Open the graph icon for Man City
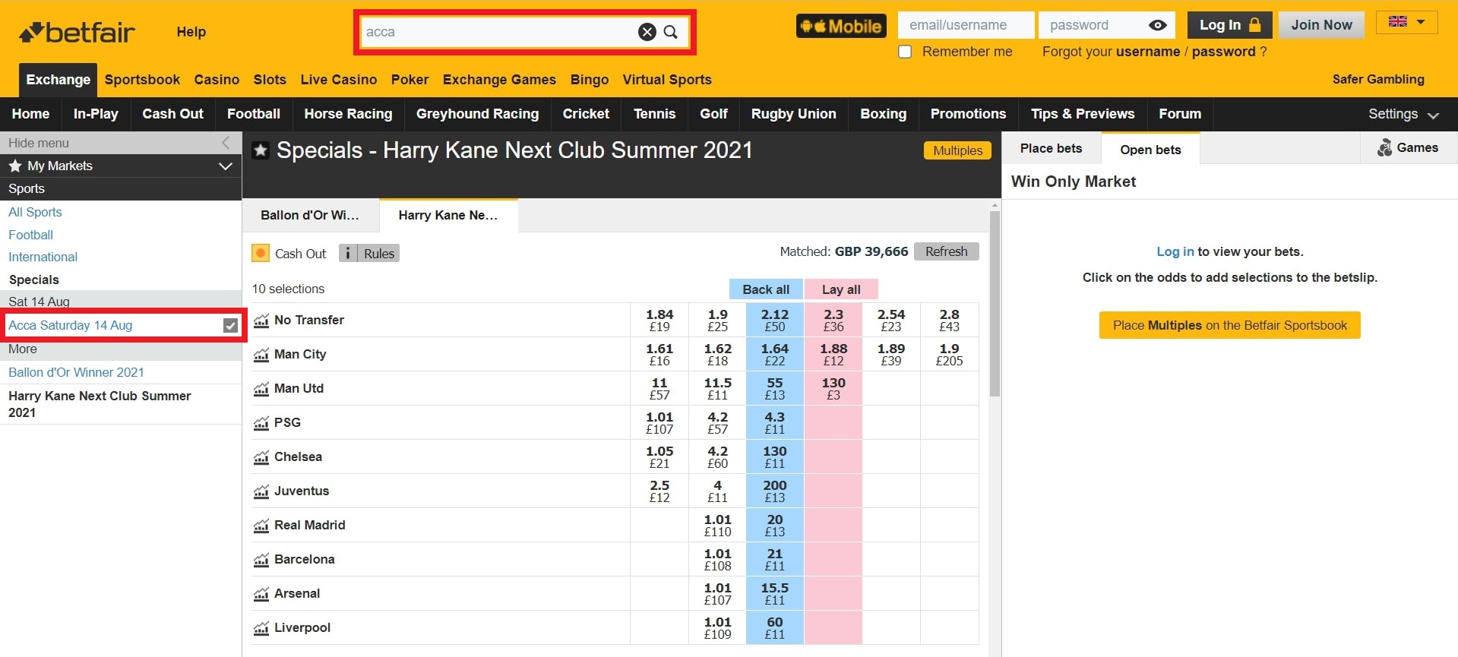 pos(261,355)
